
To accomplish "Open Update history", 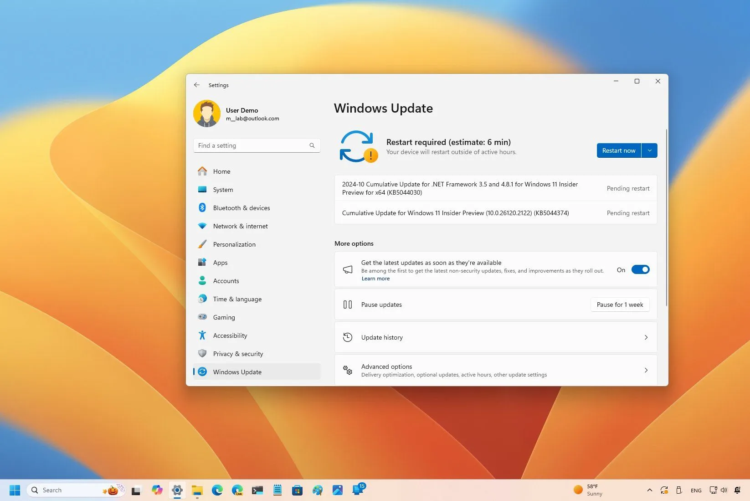I will 496,337.
